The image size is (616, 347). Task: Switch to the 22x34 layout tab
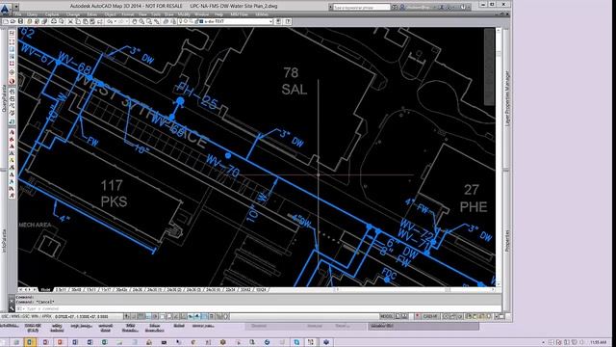point(231,289)
